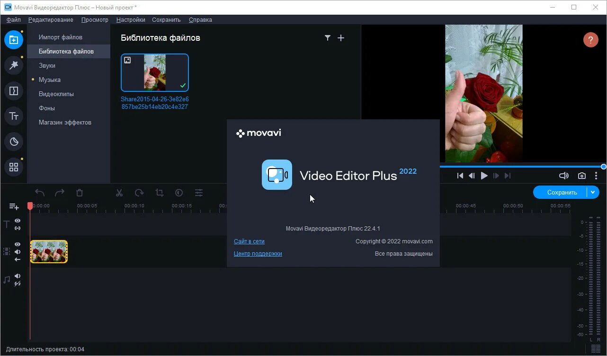Screen dimensions: 607x356
Task: Redo the last timeline action
Action: click(x=60, y=193)
